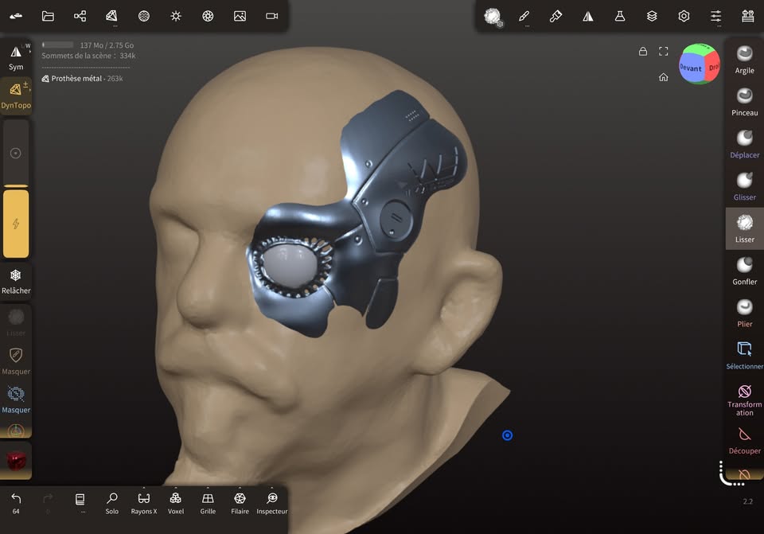The height and width of the screenshot is (534, 764).
Task: Open the post-process settings with the aperture icon
Action: tap(207, 16)
